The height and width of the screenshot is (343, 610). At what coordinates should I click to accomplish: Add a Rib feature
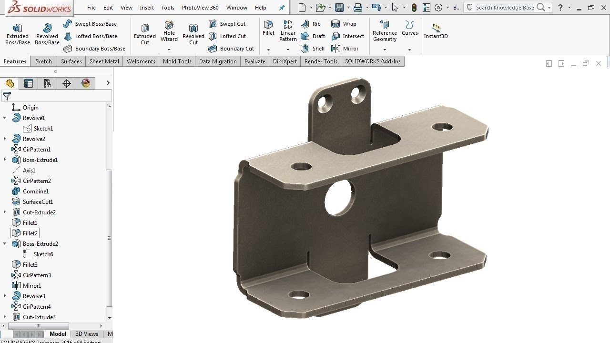tap(311, 24)
